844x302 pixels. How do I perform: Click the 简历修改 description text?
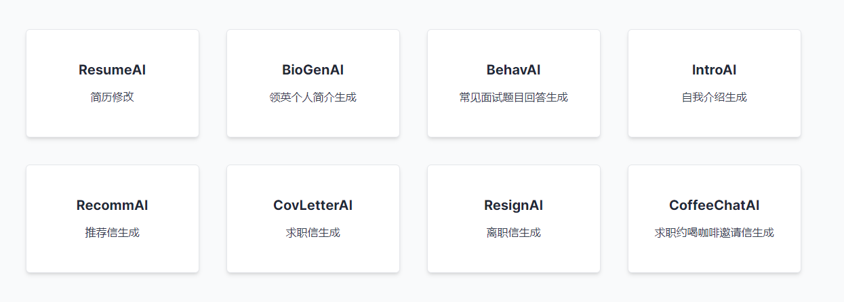[113, 97]
